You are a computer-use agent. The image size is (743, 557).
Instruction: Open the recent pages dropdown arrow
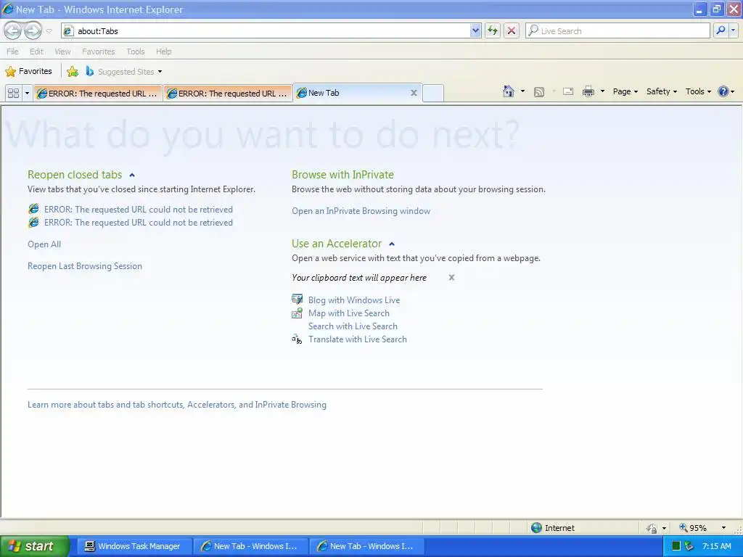[x=49, y=31]
